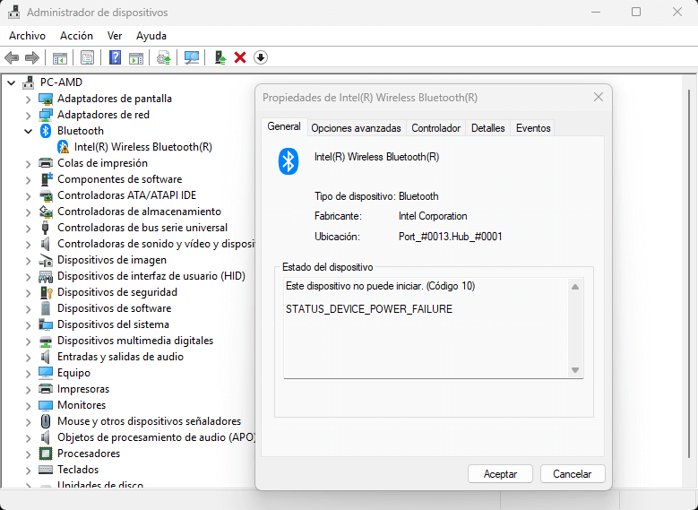Click the Back arrow toolbar icon
Screen dimensions: 698x510
coord(11,57)
